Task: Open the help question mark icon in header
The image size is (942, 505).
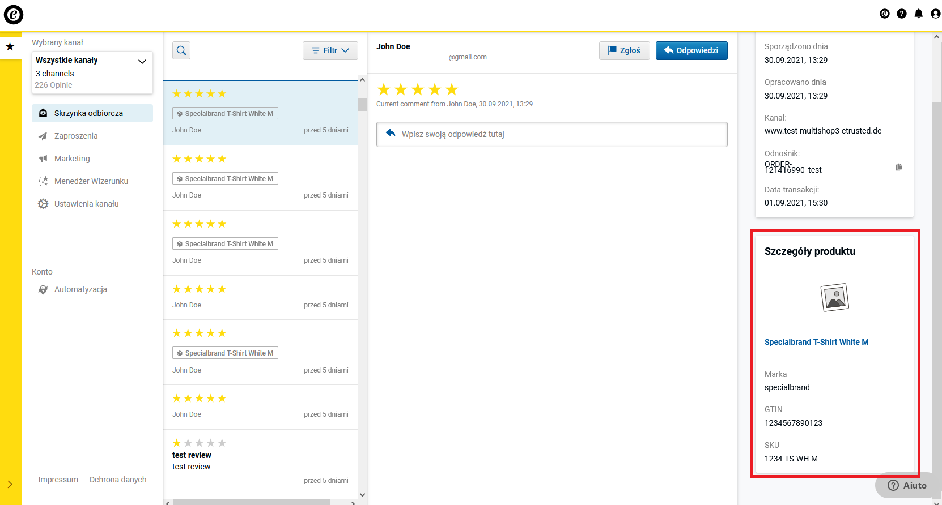Action: click(x=902, y=14)
